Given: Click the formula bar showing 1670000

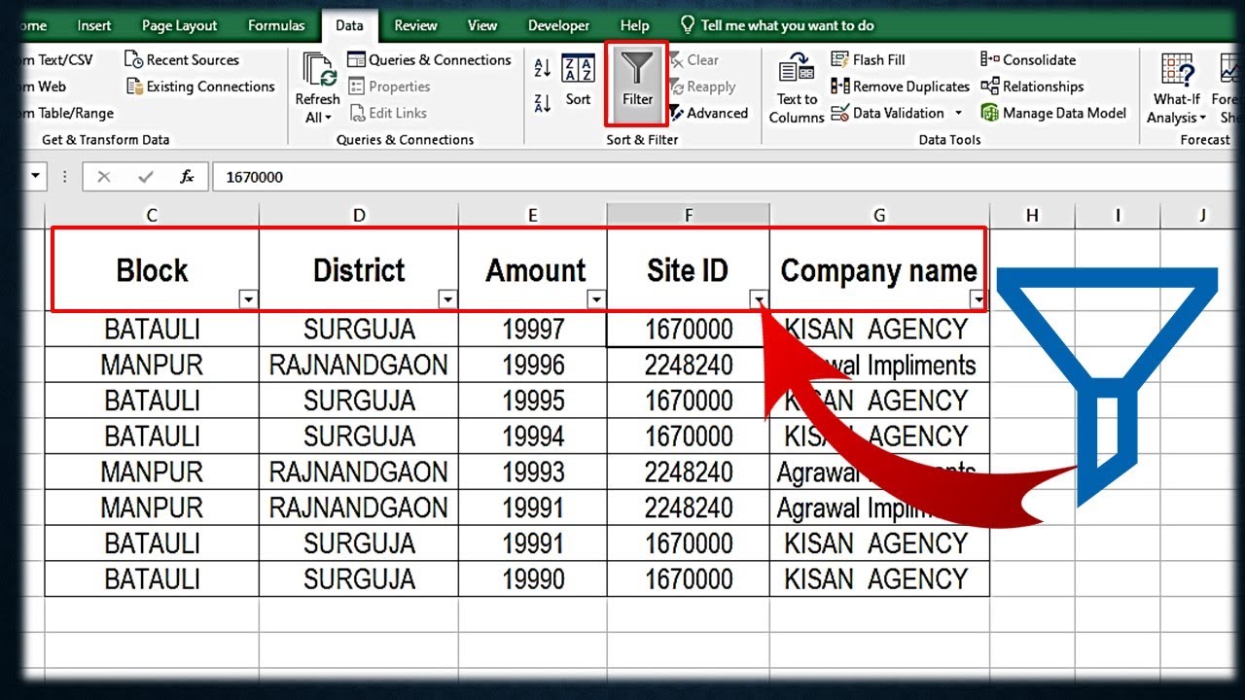Looking at the screenshot, I should (x=725, y=177).
